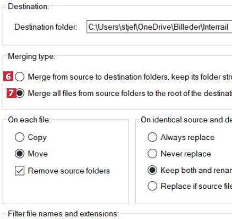Click the 'Merging type:' group heading
Image resolution: width=232 pixels, height=219 pixels.
click(x=31, y=57)
